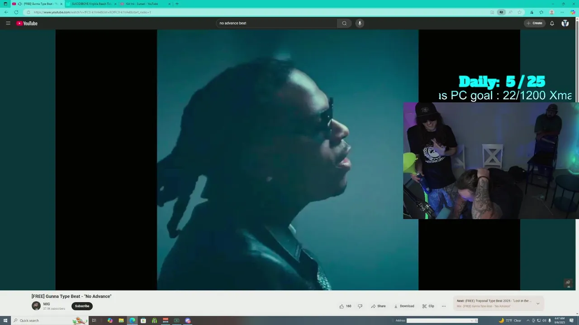Screen dimensions: 579x325
Task: Close the Kid Ink - Sunset tab
Action: 170,4
